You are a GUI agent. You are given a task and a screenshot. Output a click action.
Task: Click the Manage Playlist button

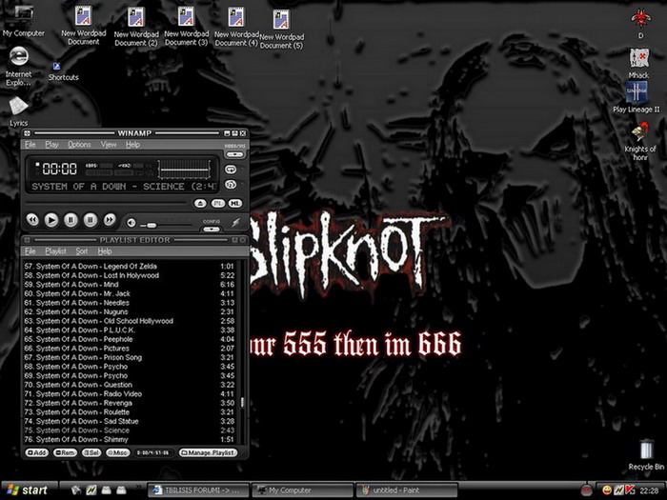(x=208, y=452)
